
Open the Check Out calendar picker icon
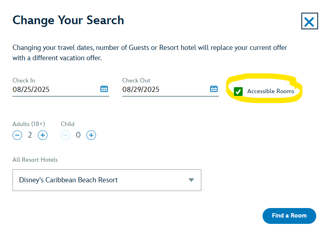pyautogui.click(x=214, y=89)
